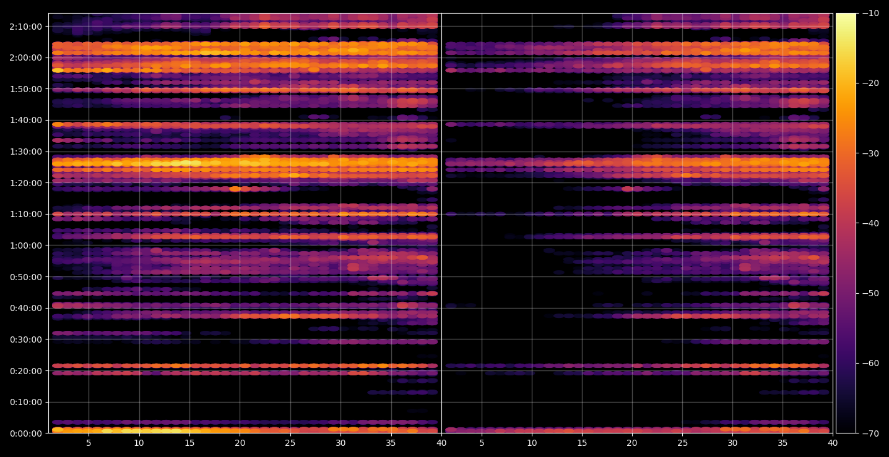
Task: Select x-axis label 30 of the left plot
Action: pos(340,443)
